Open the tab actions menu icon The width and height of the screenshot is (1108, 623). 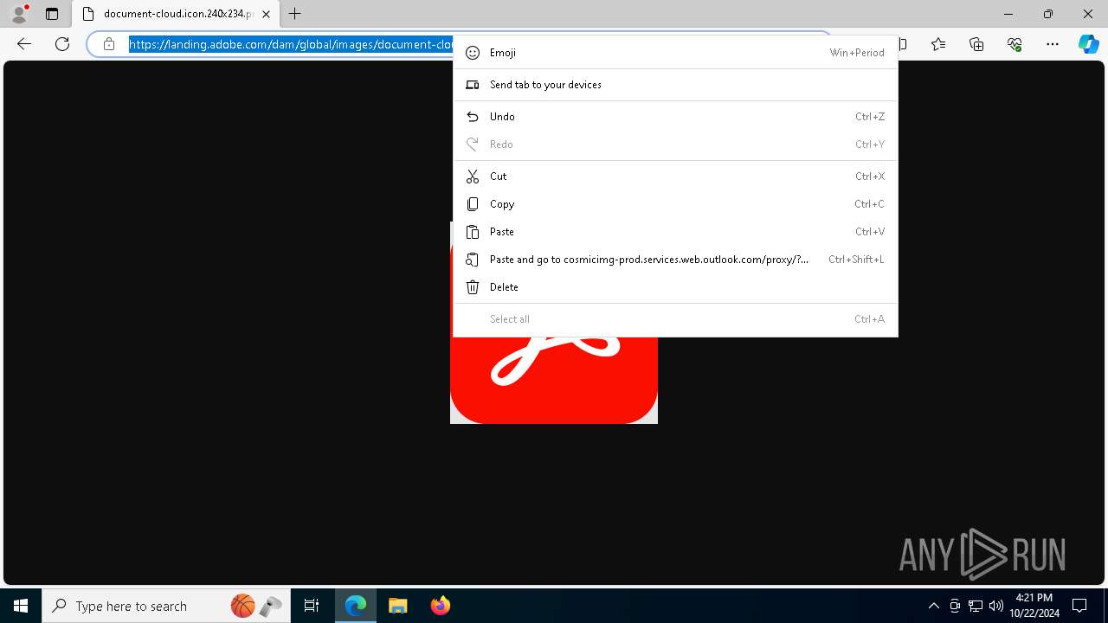pos(52,14)
